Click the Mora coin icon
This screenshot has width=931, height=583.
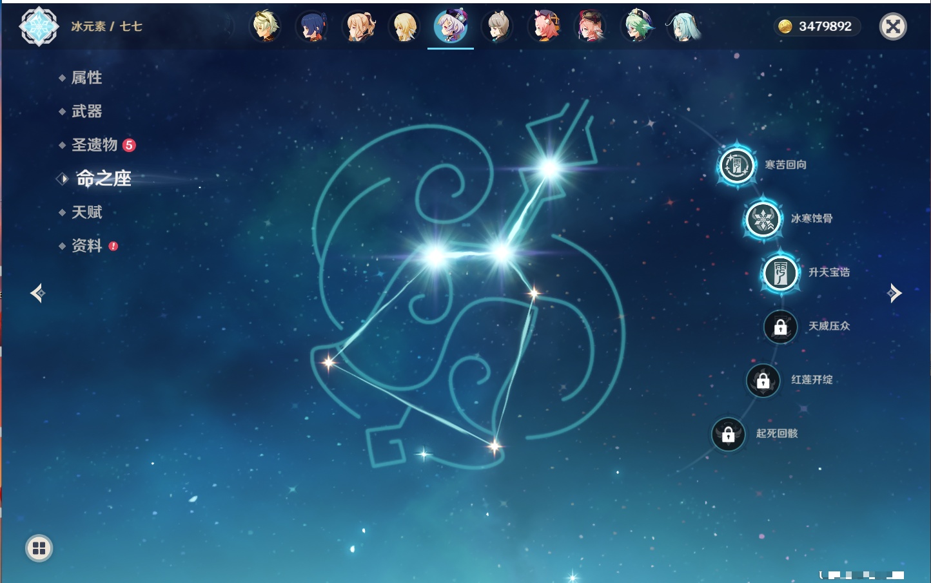click(x=785, y=26)
